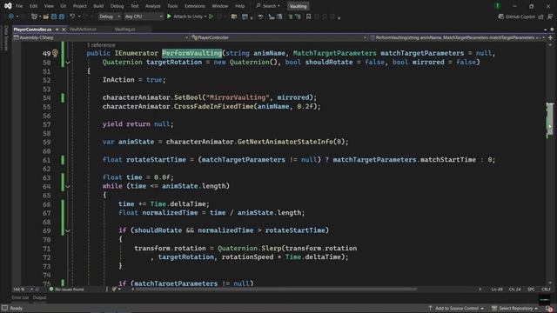Click the lightbulb quick actions icon on line 49

pos(55,53)
